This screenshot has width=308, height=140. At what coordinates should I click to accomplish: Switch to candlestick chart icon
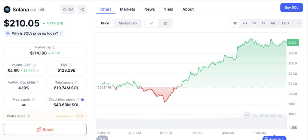165,23
